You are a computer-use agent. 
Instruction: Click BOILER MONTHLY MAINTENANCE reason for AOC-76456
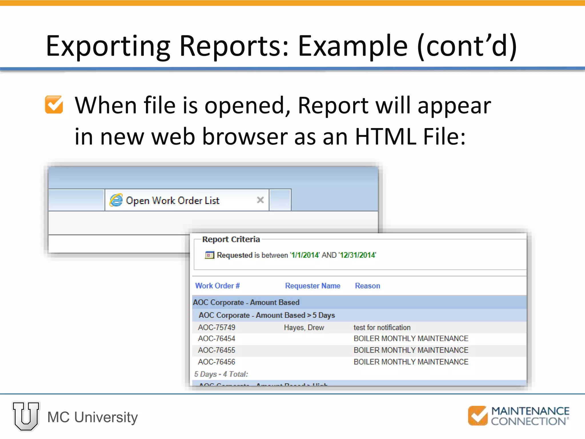coord(411,362)
